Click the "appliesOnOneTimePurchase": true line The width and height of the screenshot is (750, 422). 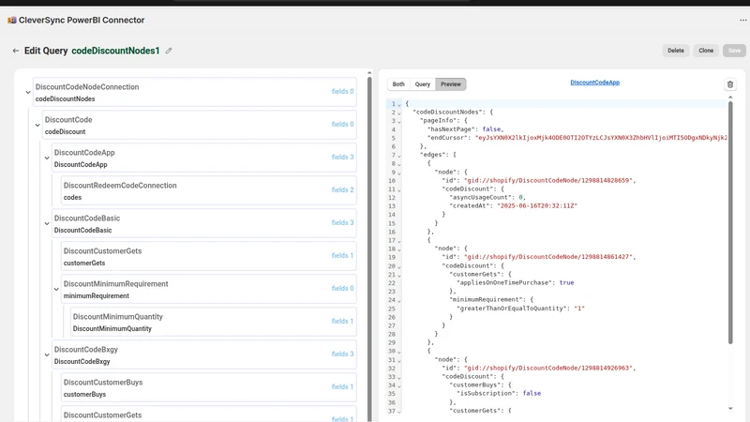pyautogui.click(x=515, y=283)
